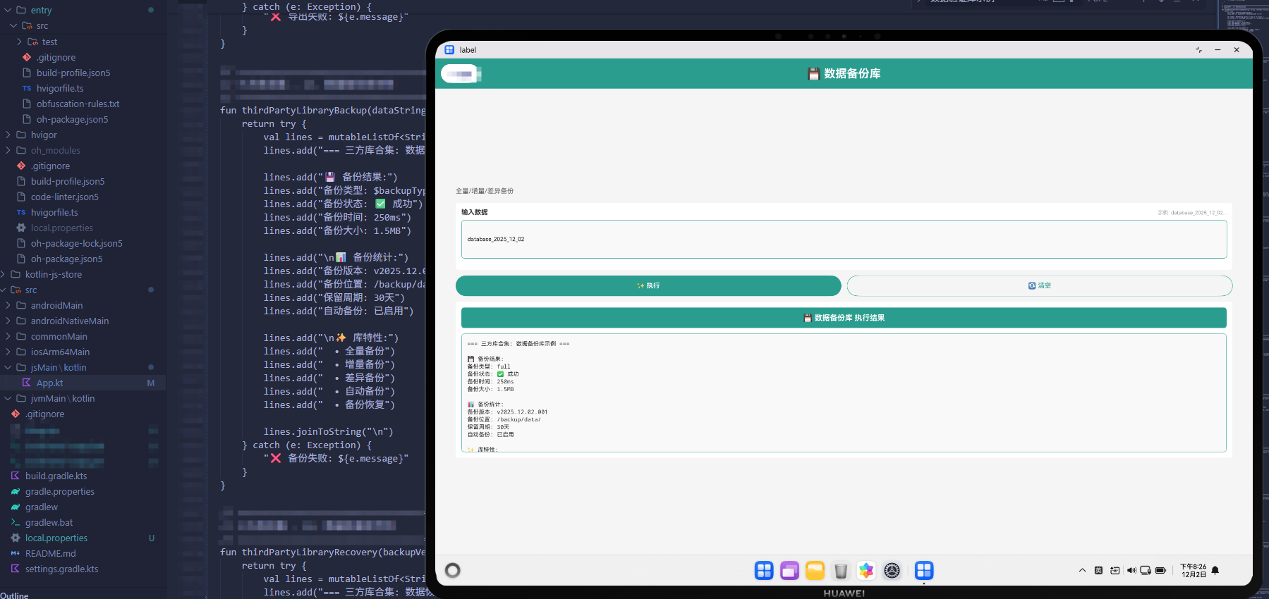Open the yellow Files folder in the dock
The height and width of the screenshot is (599, 1269).
(x=815, y=570)
